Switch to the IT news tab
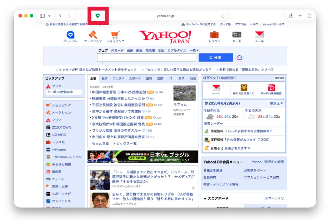This screenshot has width=330, height=220. pos(171,78)
